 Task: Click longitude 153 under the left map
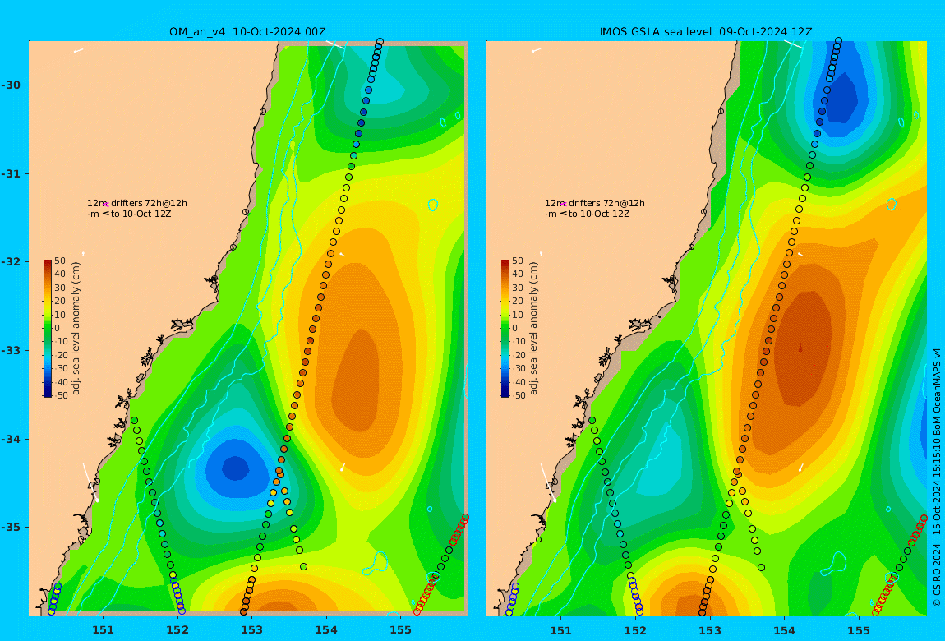[x=252, y=630]
